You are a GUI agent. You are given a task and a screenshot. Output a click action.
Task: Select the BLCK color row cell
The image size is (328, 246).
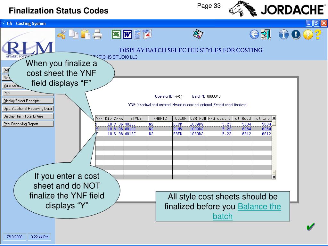[181, 124]
